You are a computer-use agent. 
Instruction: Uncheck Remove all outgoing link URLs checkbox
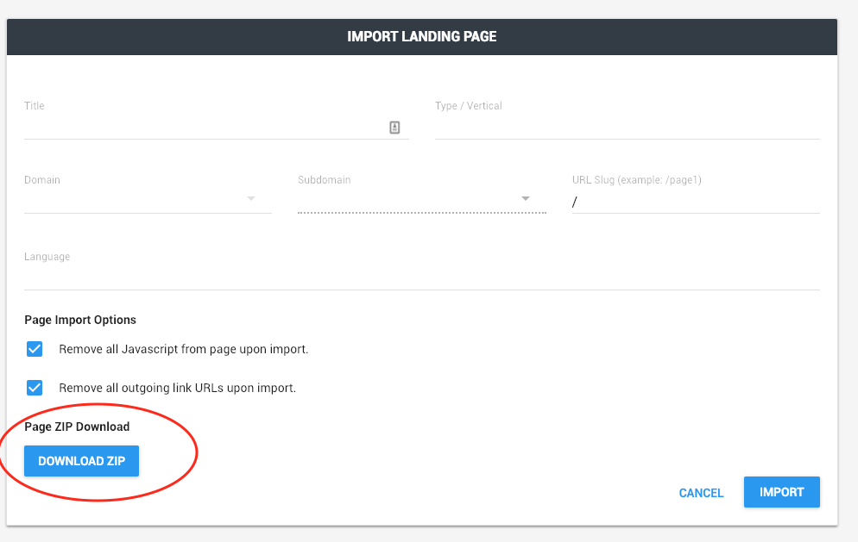point(35,388)
